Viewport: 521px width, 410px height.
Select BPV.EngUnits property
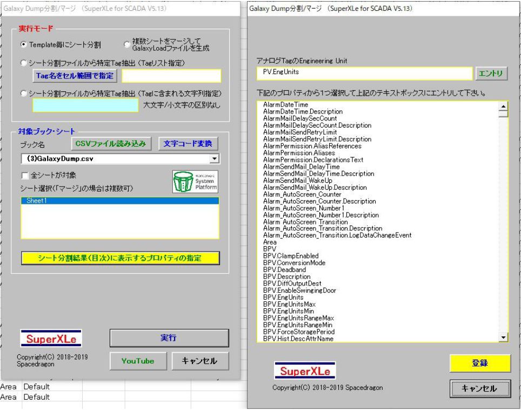click(x=283, y=297)
